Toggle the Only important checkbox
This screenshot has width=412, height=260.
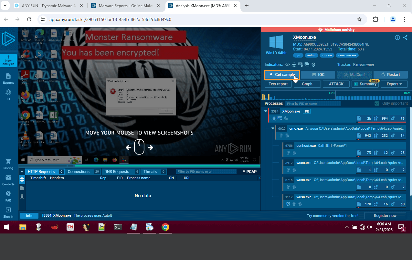pos(376,103)
